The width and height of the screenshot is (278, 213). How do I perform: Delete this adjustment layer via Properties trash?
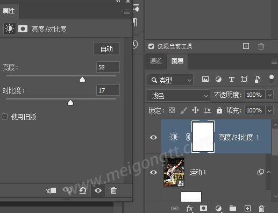pos(113,190)
